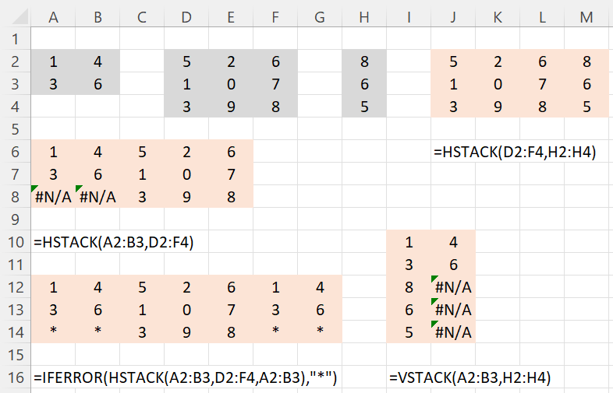Select cell M4 containing 5
613x393 pixels.
[586, 107]
